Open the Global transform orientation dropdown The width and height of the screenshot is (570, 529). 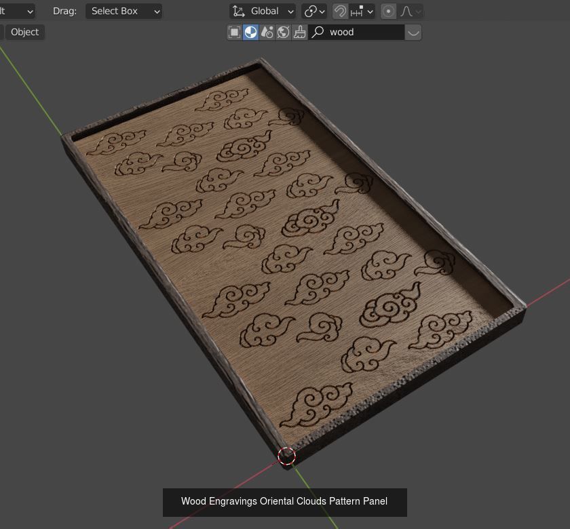click(263, 12)
